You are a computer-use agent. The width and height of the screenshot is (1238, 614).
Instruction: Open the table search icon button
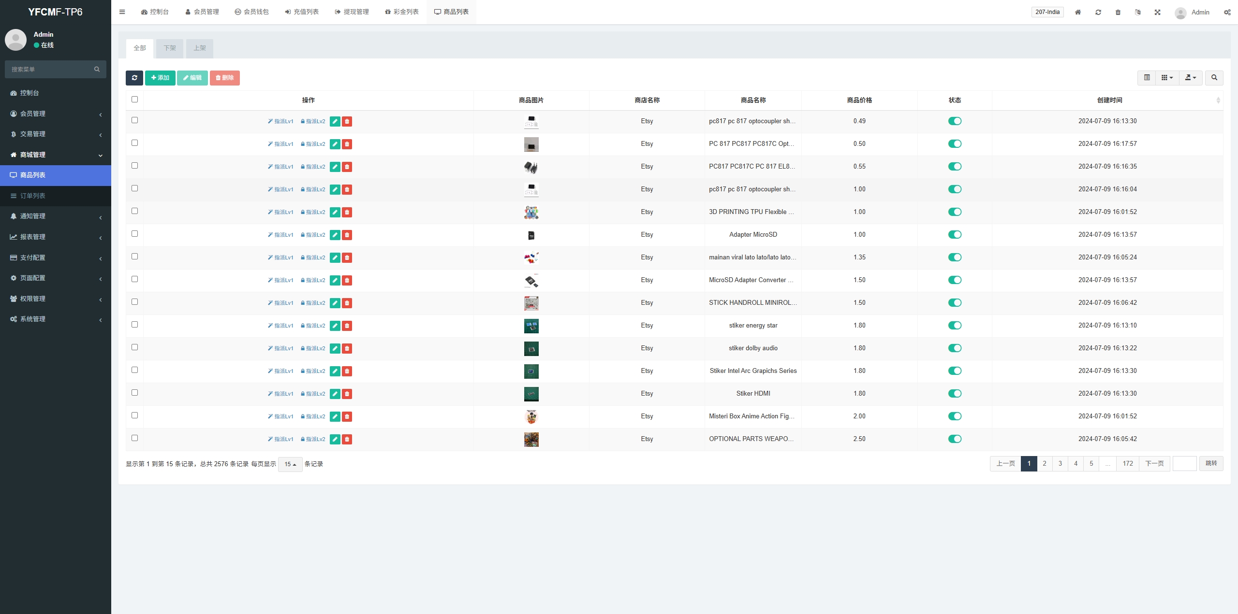(x=1214, y=78)
